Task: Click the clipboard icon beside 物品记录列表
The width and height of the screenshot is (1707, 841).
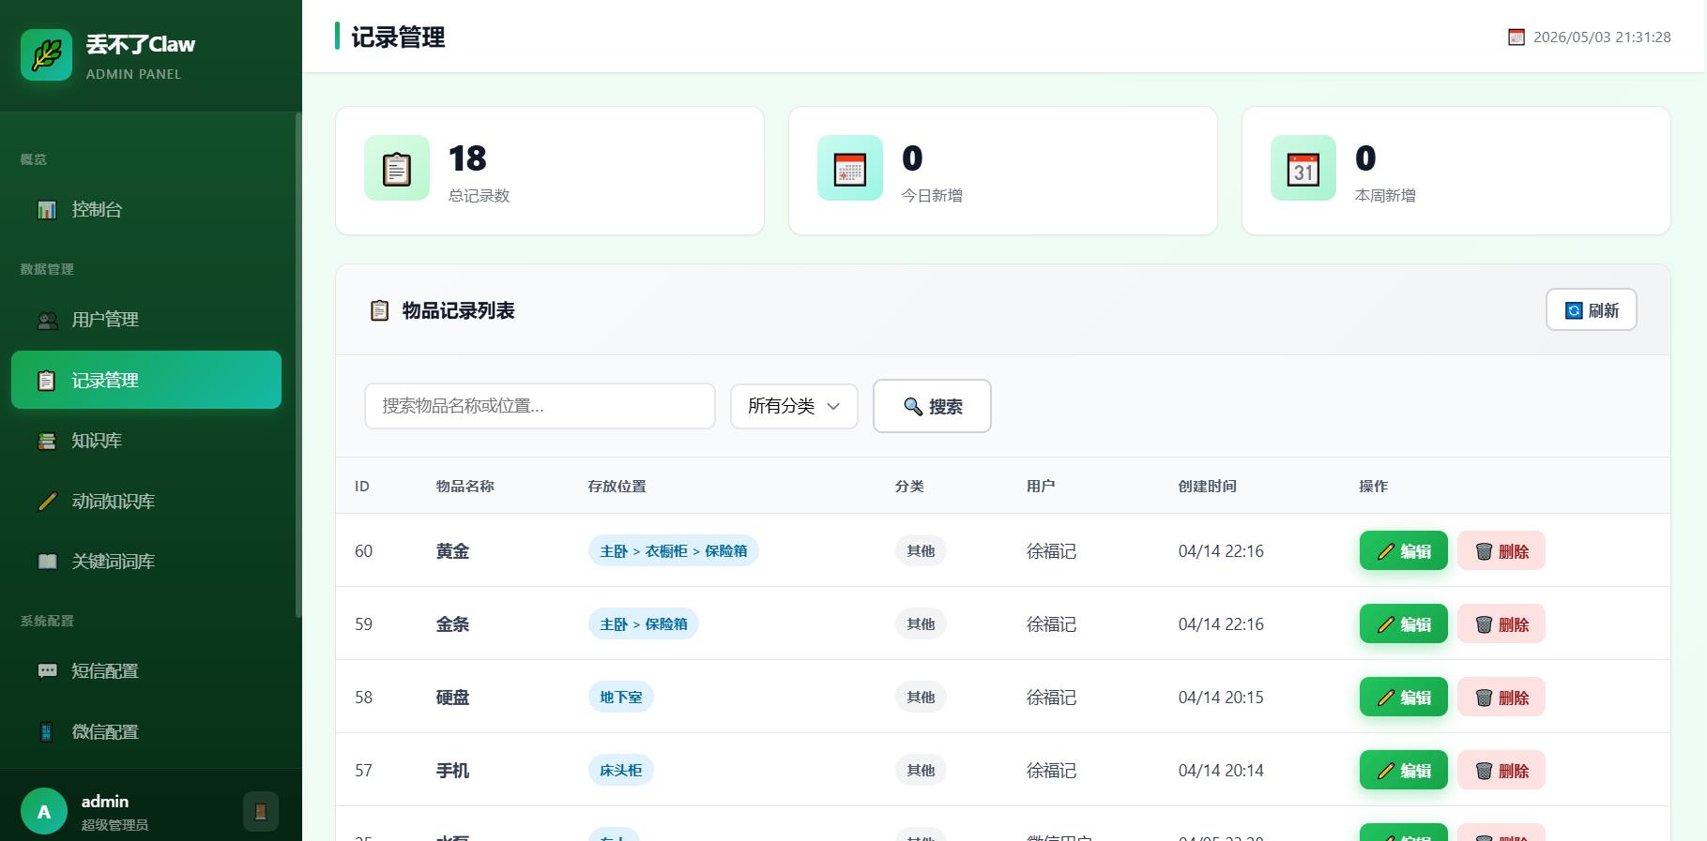Action: [x=379, y=310]
